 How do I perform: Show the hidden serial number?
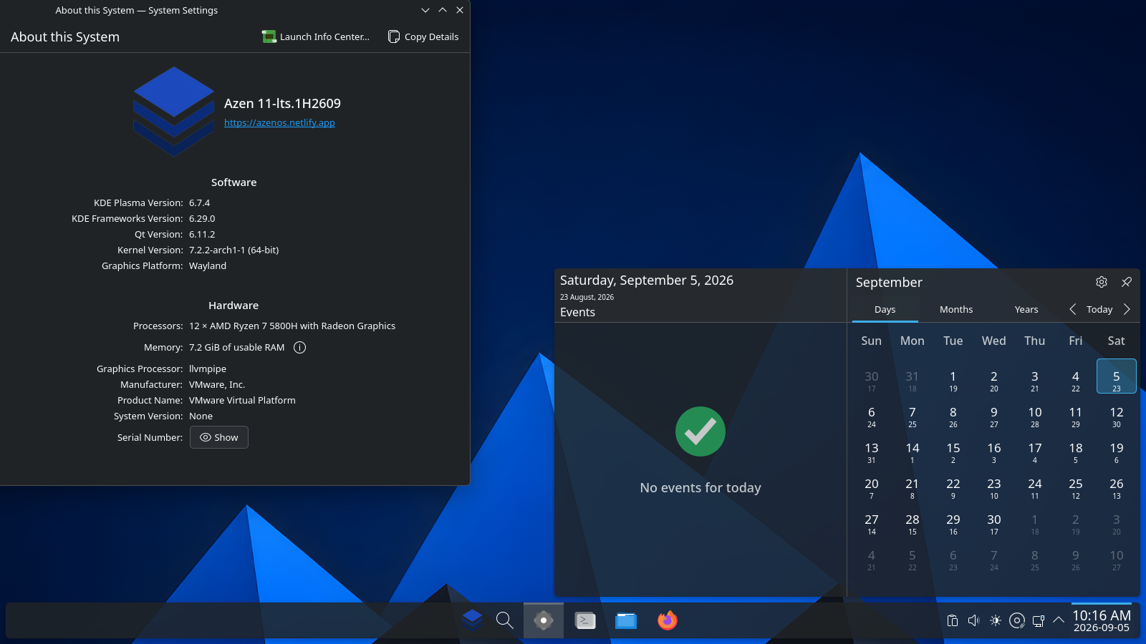click(219, 437)
